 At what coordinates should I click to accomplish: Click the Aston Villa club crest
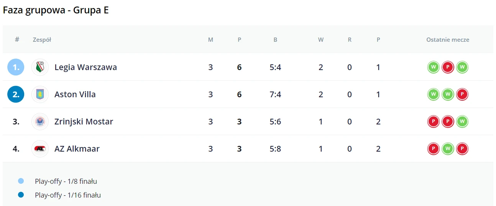[x=40, y=95]
